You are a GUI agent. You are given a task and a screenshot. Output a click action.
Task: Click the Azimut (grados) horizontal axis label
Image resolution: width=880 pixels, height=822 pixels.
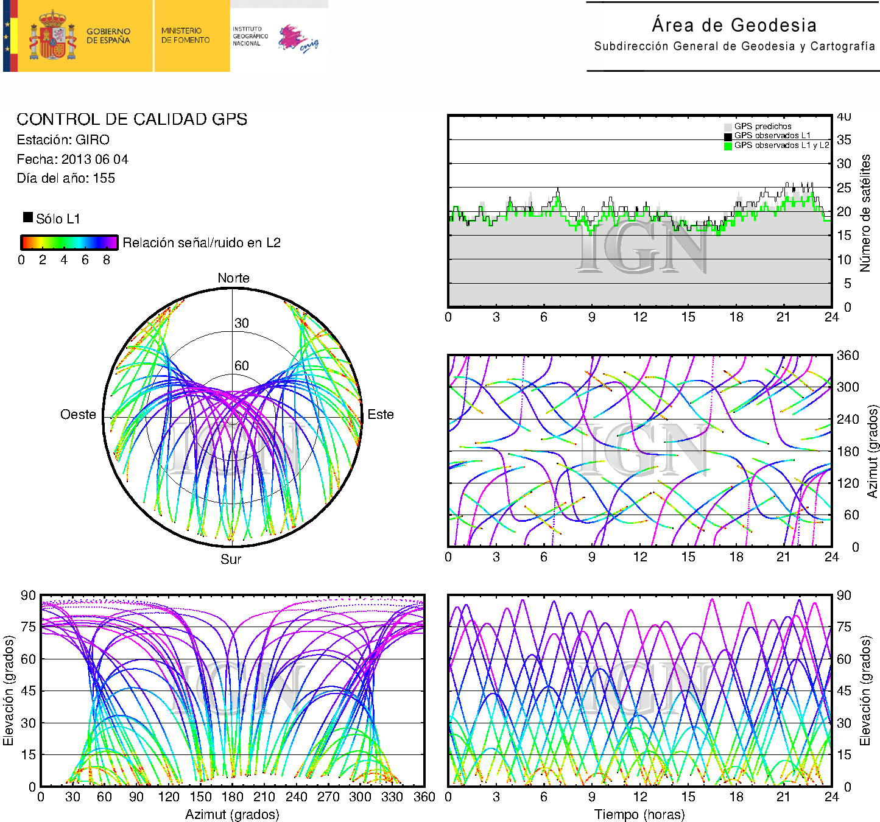232,814
